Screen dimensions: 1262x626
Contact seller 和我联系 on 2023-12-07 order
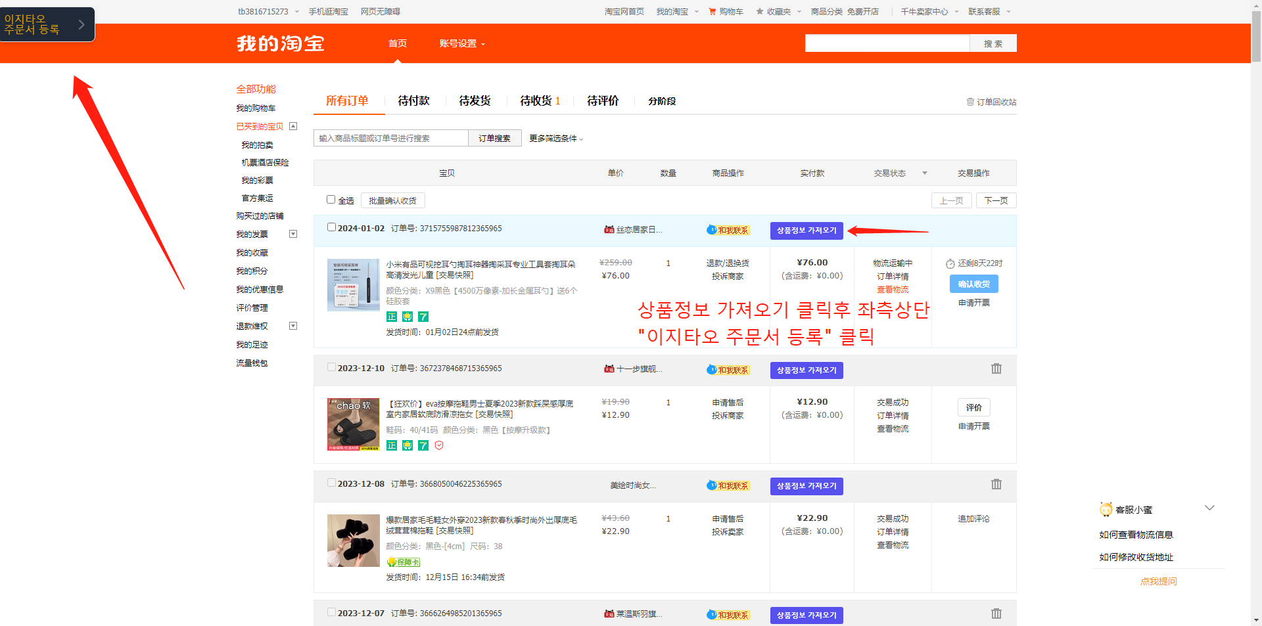pyautogui.click(x=728, y=615)
